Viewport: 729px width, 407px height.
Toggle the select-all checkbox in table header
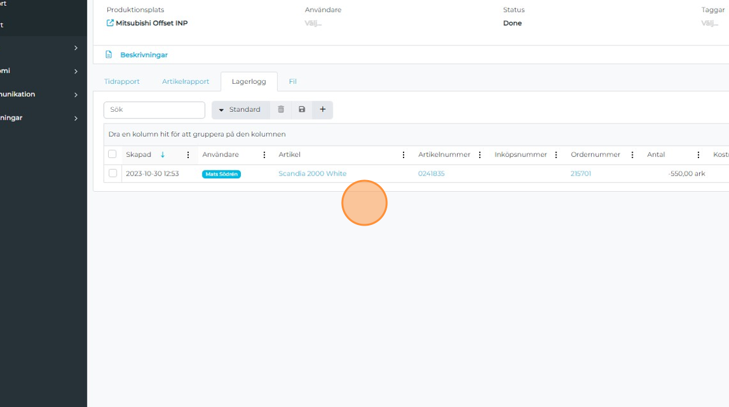pos(113,154)
